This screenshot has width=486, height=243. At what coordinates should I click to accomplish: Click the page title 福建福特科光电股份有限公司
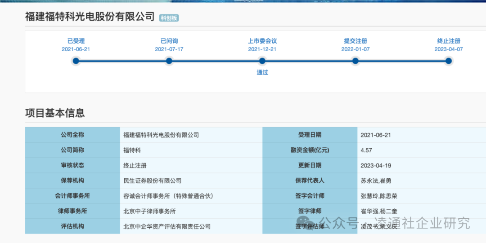pos(90,17)
